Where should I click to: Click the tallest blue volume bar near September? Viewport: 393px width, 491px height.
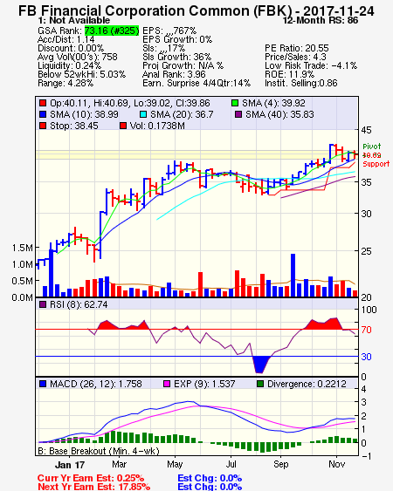point(293,276)
